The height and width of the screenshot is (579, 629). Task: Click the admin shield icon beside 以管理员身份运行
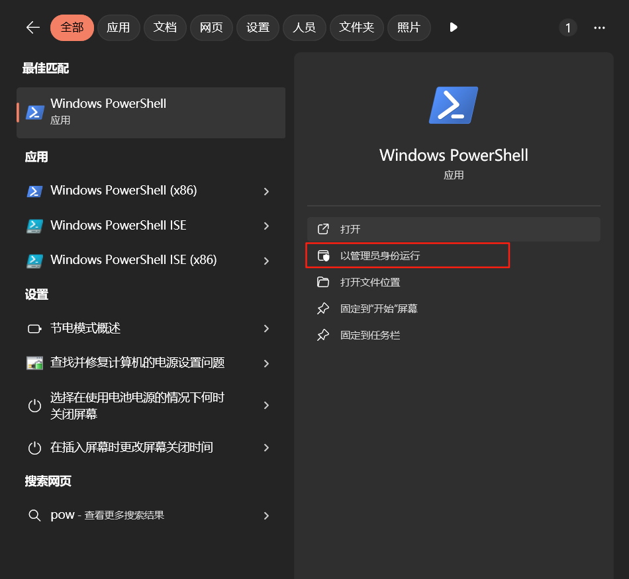[323, 255]
